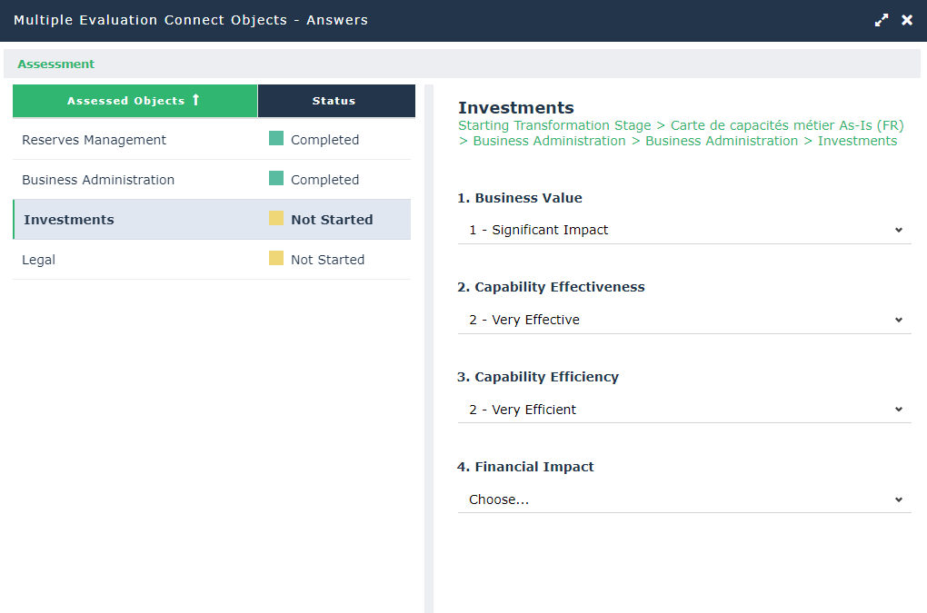Expand the Capability Efficiency dropdown
Screen dimensions: 927x613
pos(684,410)
